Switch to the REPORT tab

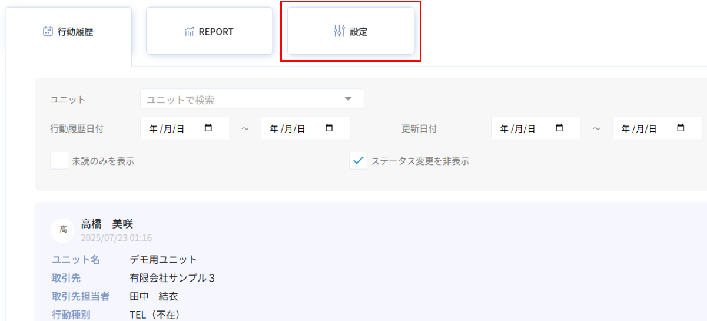coord(210,32)
